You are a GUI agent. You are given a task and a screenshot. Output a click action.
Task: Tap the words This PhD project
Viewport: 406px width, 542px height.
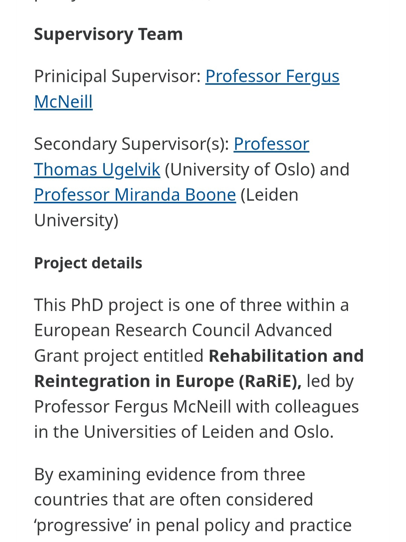[98, 305]
